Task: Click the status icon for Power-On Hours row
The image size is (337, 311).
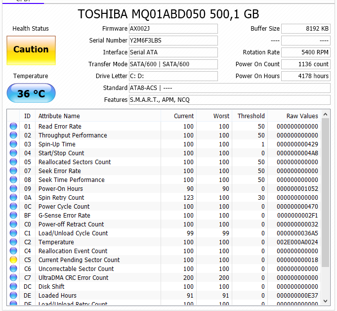Action: tap(13, 188)
